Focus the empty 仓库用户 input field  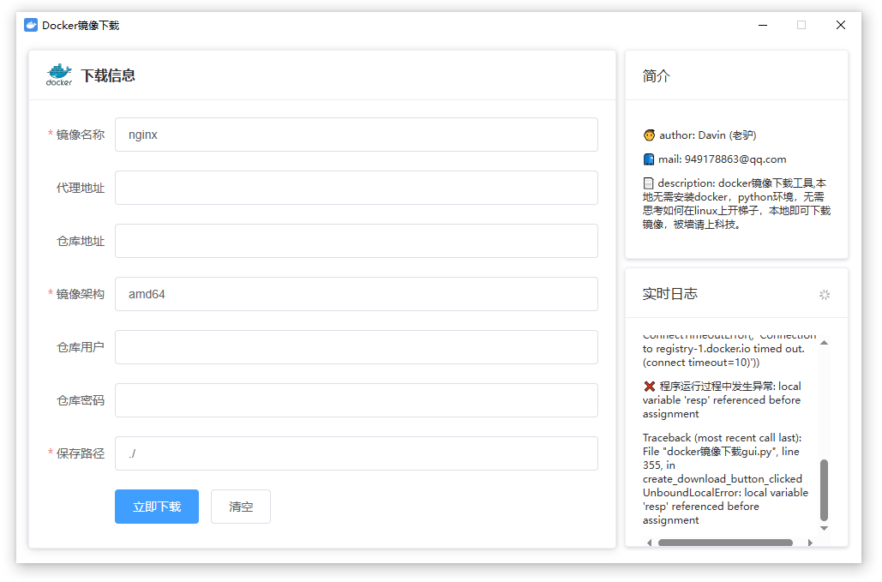point(356,347)
